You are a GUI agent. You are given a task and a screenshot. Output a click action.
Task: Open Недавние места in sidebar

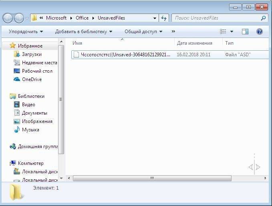(x=40, y=63)
